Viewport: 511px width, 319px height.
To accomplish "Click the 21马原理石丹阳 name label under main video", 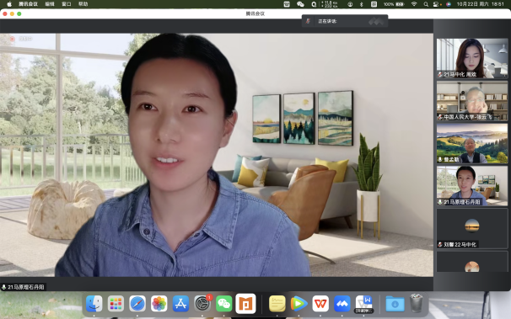I will [23, 287].
